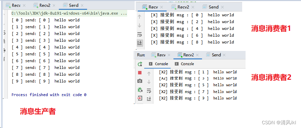Close the Recv tab in consumer 1 panel
301x128 pixels.
[162, 7]
